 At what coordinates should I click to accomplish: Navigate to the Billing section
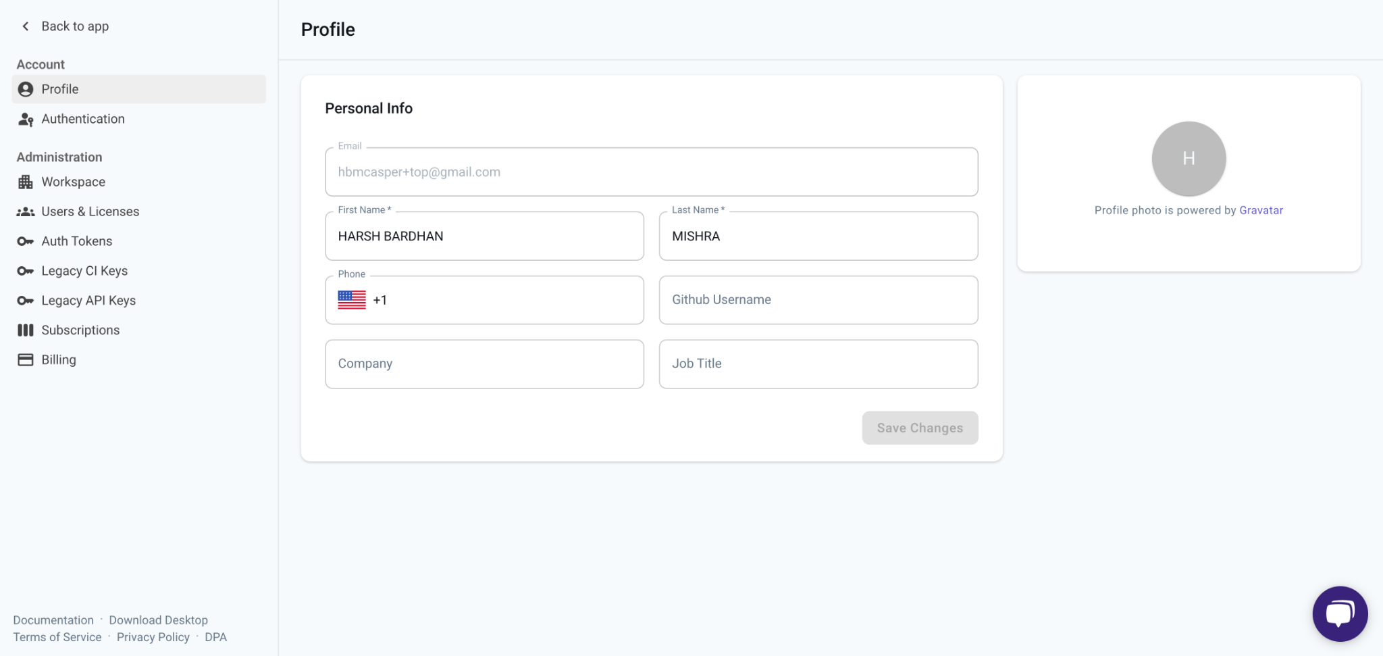58,359
